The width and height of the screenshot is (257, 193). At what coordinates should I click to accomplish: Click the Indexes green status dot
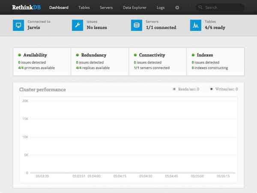click(193, 55)
